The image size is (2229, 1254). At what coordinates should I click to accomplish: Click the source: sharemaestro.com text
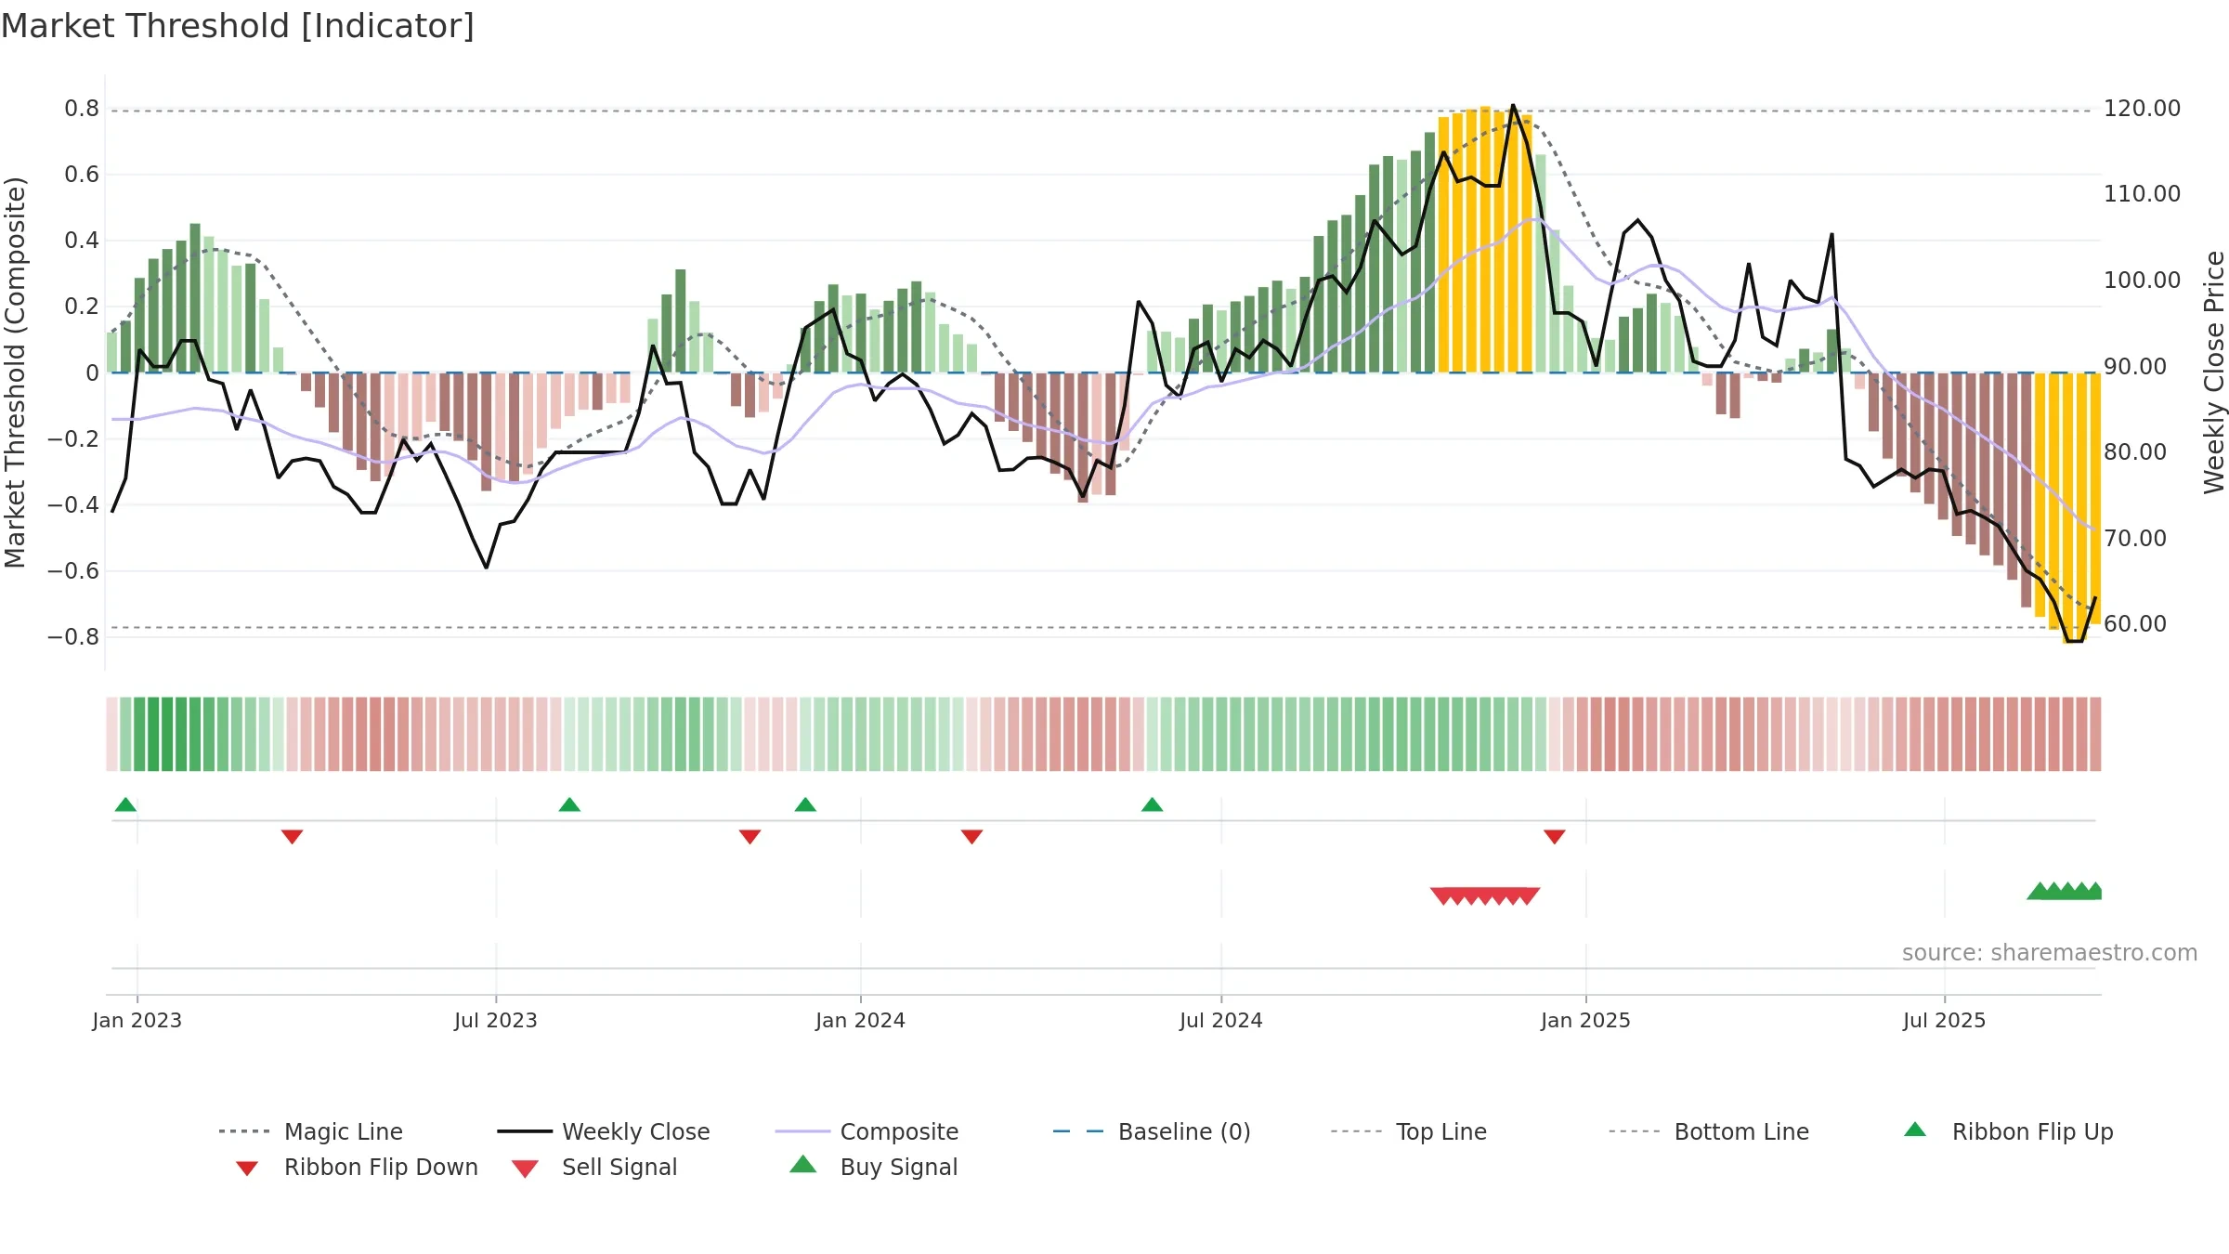tap(2050, 953)
